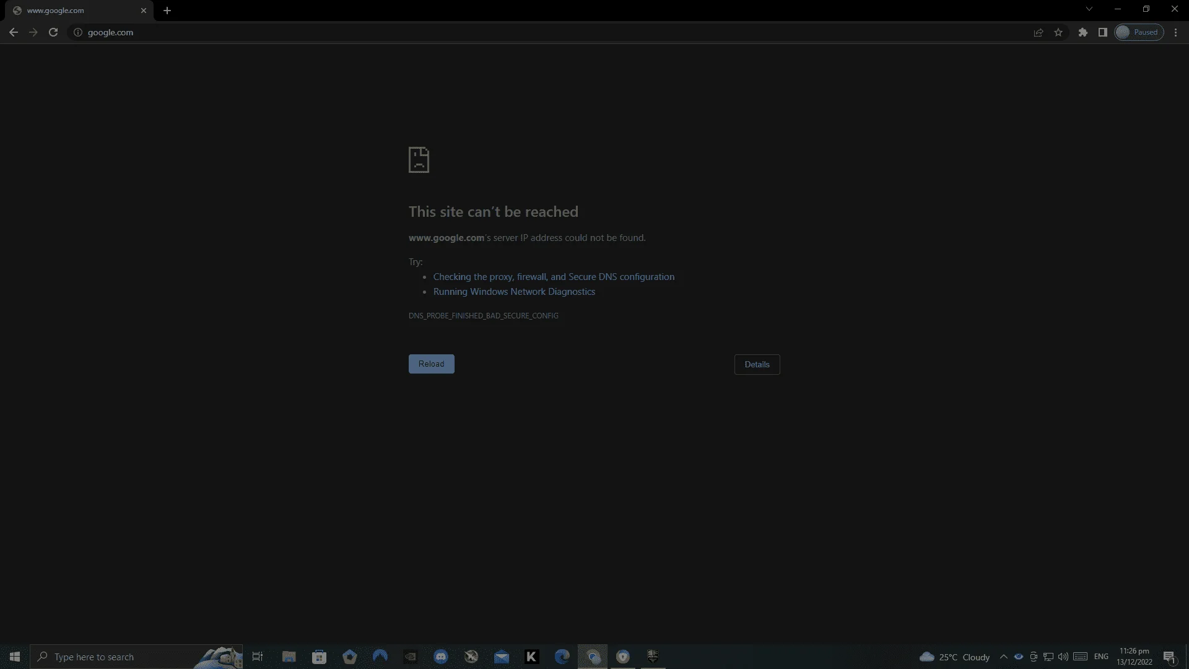
Task: Launch Microsoft Edge from the taskbar
Action: coord(562,657)
